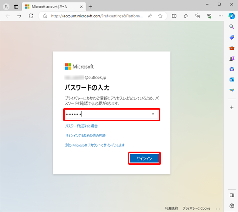
Task: Click 別の Microsoft アカウントでサインインします link
Action: click(x=95, y=145)
